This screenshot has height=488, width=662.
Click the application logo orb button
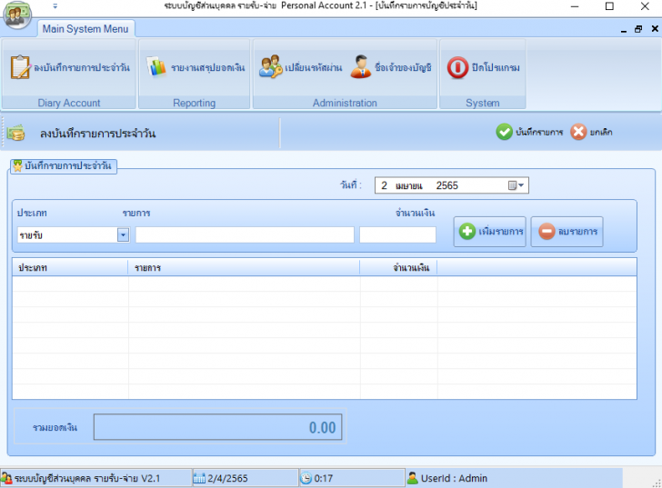(17, 15)
